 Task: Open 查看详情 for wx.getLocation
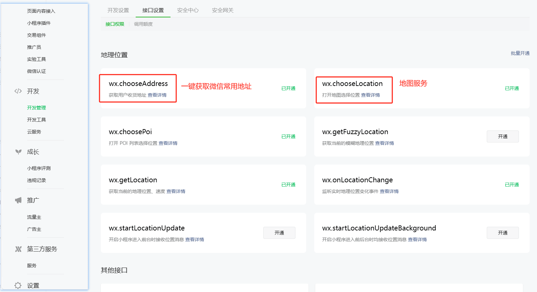[x=176, y=191]
